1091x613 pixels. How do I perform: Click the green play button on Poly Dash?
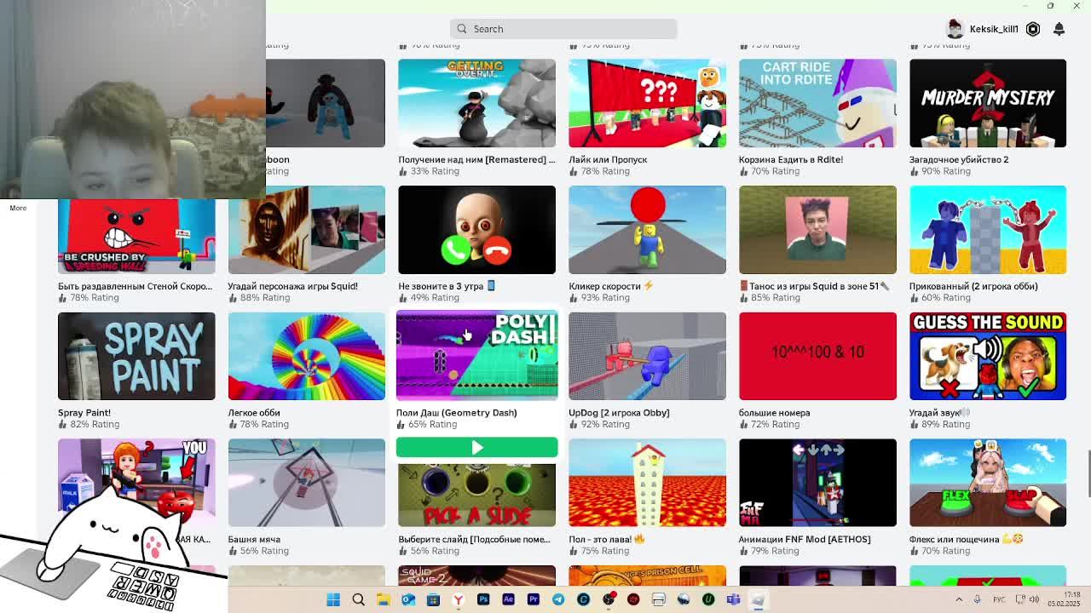click(x=476, y=448)
